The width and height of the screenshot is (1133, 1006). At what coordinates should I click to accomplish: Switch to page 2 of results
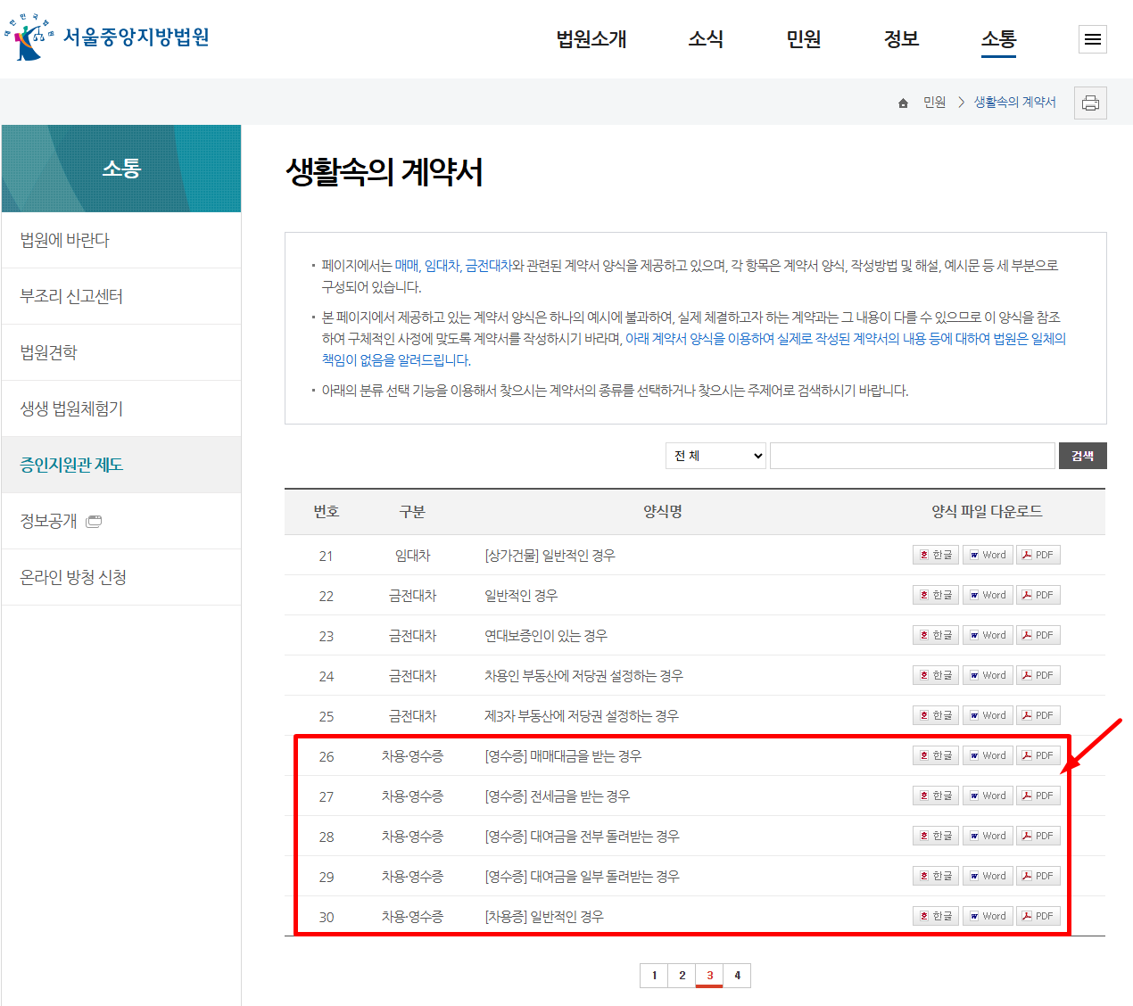(x=681, y=975)
